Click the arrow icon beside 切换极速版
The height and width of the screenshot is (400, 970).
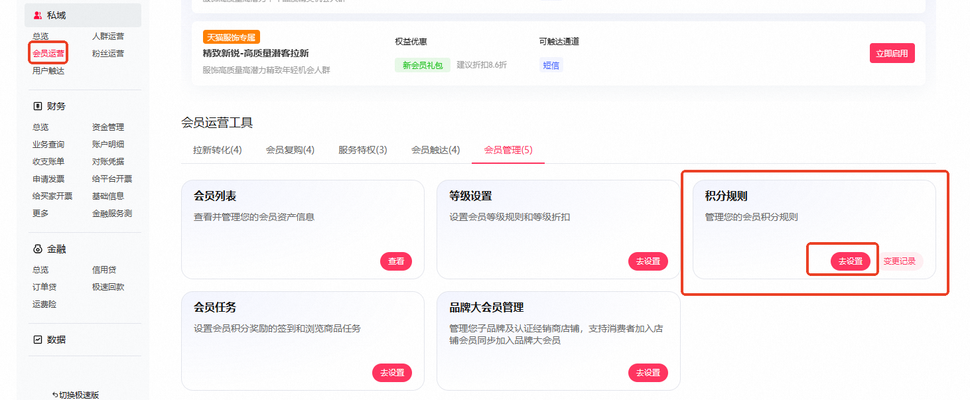(55, 395)
